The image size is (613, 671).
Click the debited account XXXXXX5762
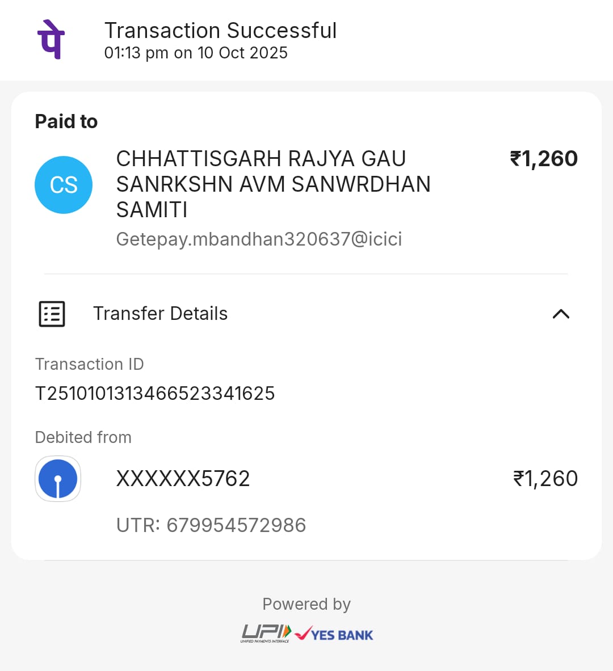tap(183, 479)
